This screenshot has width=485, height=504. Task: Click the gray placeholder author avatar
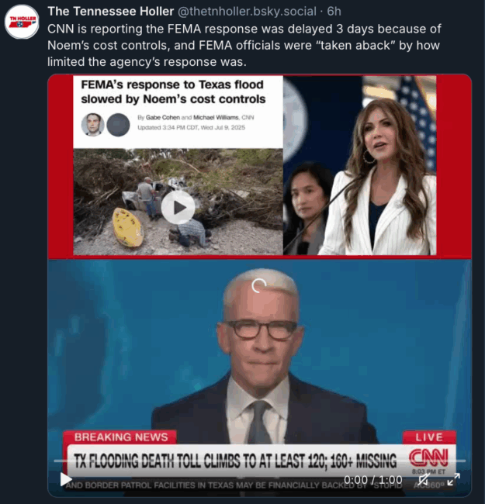118,125
